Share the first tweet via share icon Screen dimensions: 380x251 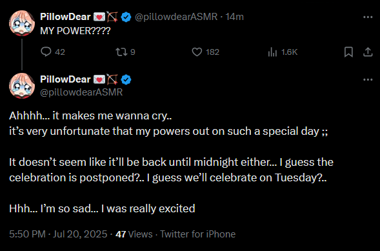tap(368, 52)
